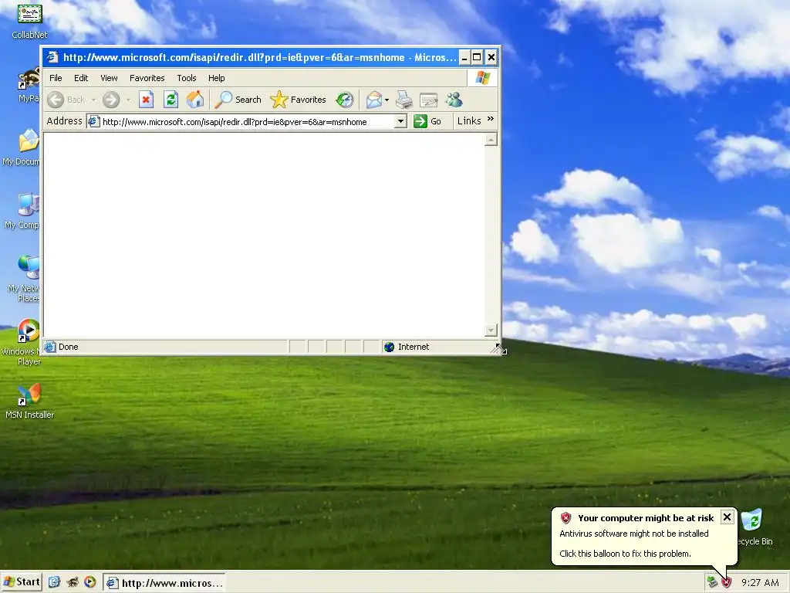Viewport: 790px width, 593px height.
Task: Open the Search magnifier button
Action: (x=238, y=100)
